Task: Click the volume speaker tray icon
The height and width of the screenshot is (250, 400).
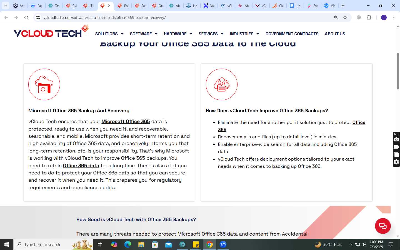Action: pyautogui.click(x=364, y=244)
